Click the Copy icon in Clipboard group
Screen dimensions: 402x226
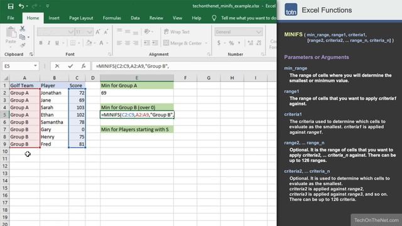(x=23, y=37)
